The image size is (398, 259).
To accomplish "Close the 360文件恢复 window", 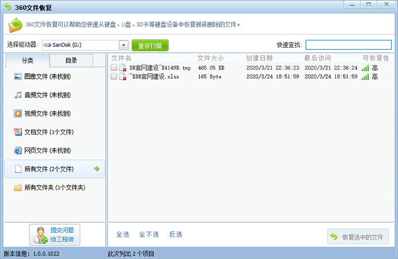I will pyautogui.click(x=386, y=4).
